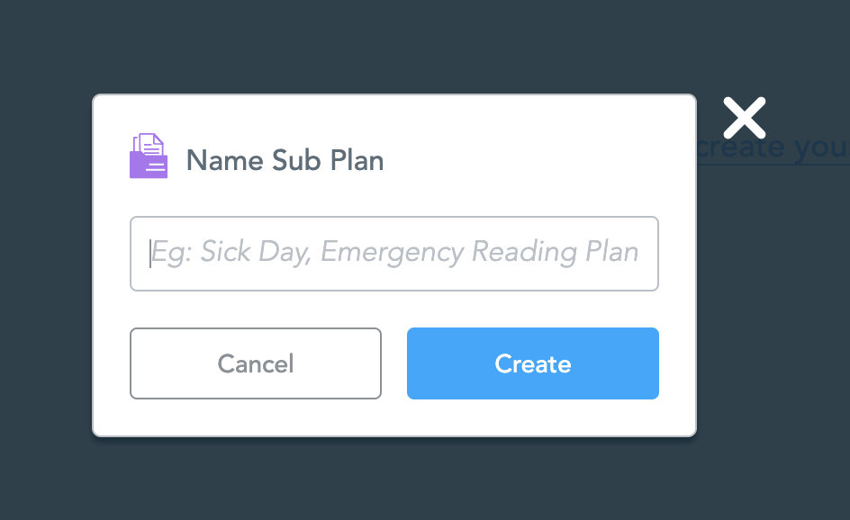Click the blue Create button
This screenshot has height=520, width=850.
click(532, 363)
